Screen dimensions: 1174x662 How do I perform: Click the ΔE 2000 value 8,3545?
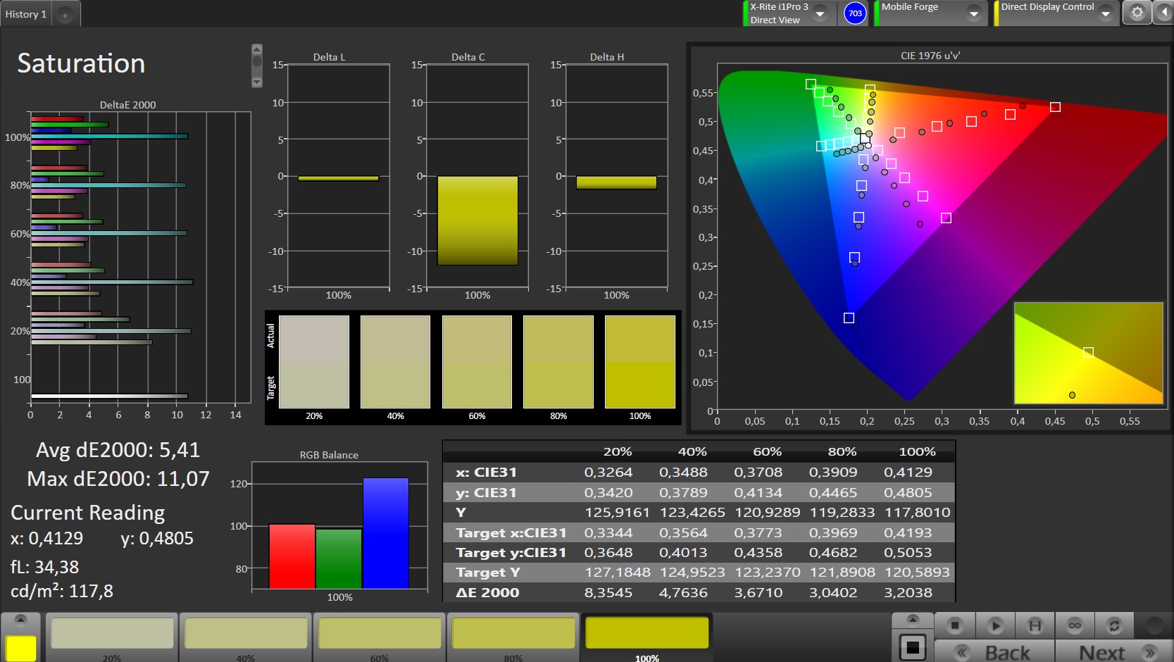click(608, 592)
